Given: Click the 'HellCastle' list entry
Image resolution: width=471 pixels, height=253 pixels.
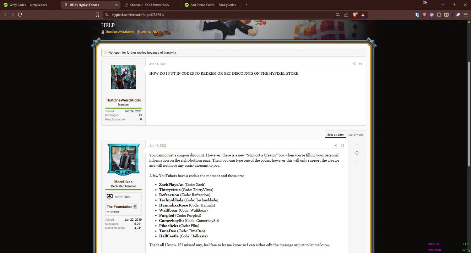Looking at the screenshot, I should (183, 236).
